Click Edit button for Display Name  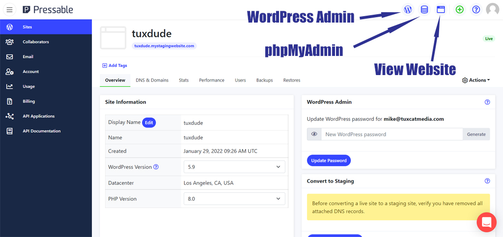tap(149, 122)
